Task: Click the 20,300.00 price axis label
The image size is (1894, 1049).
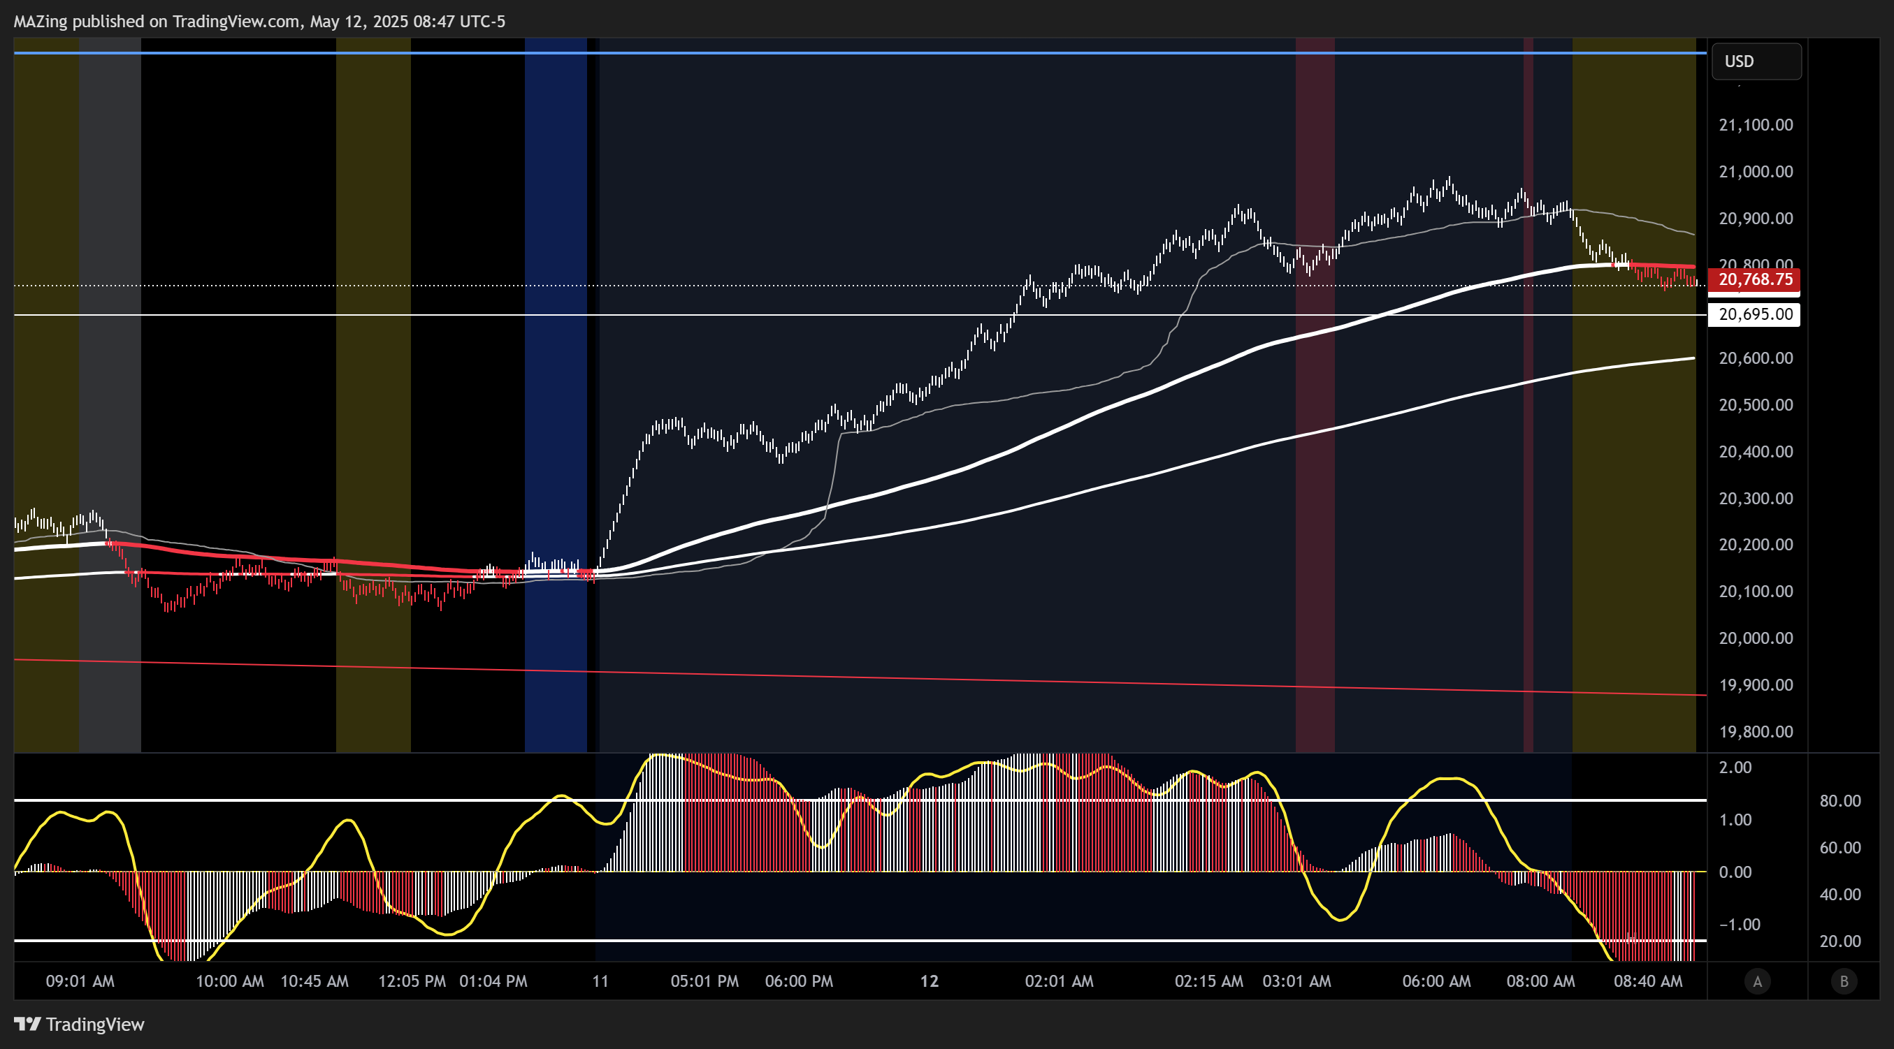Action: point(1755,499)
